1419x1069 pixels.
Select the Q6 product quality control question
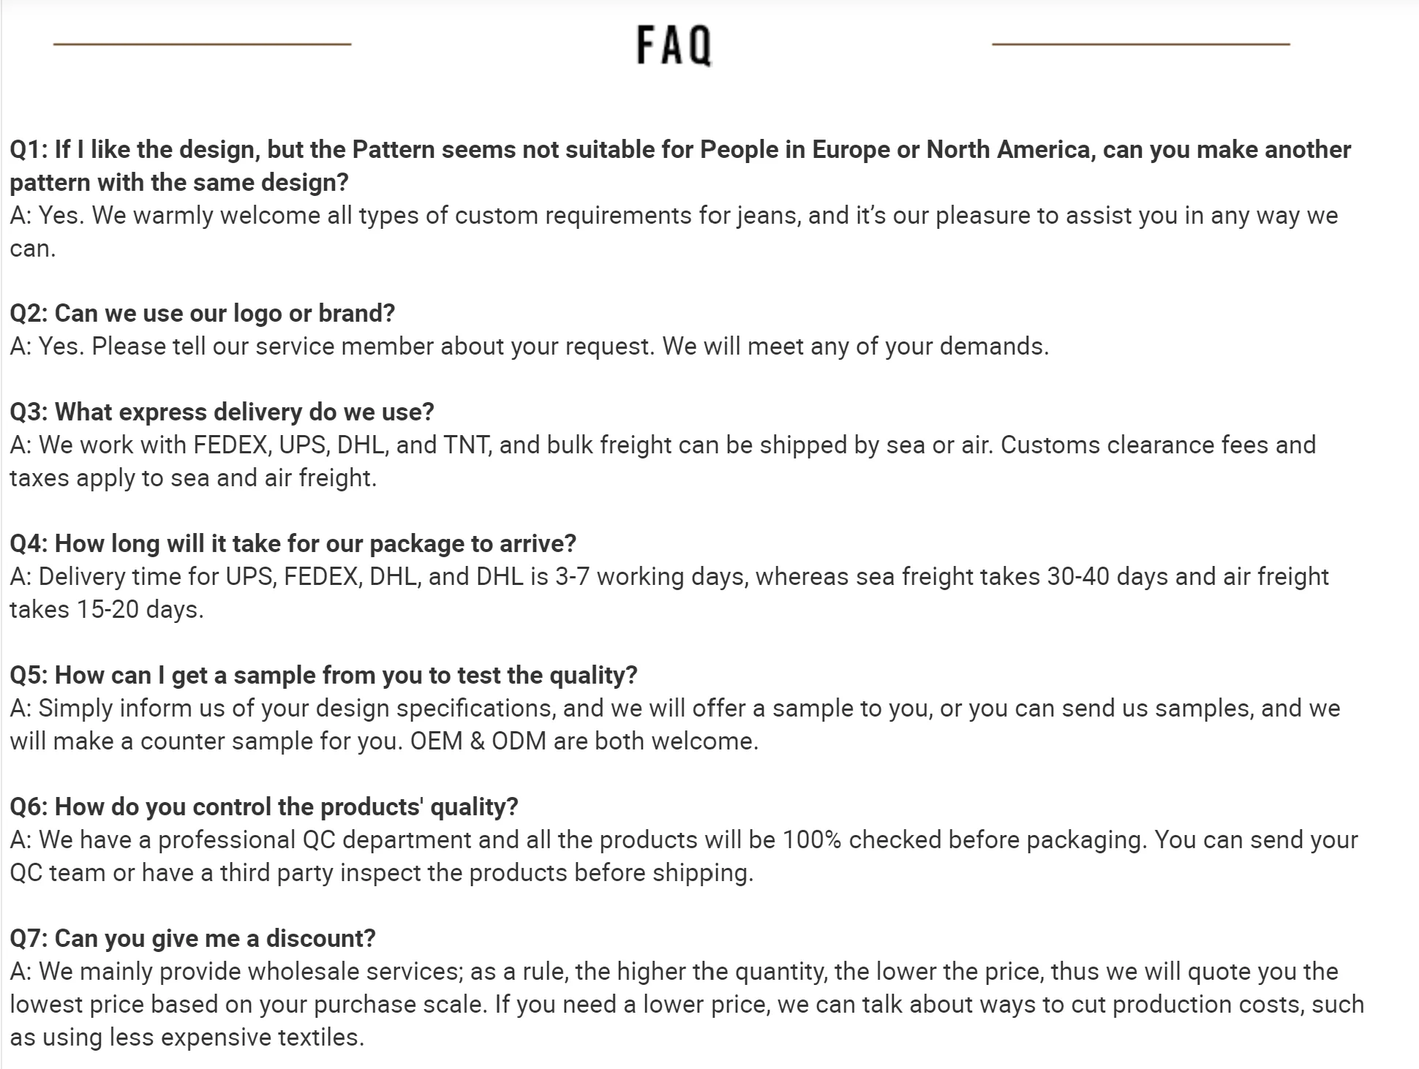pos(263,807)
